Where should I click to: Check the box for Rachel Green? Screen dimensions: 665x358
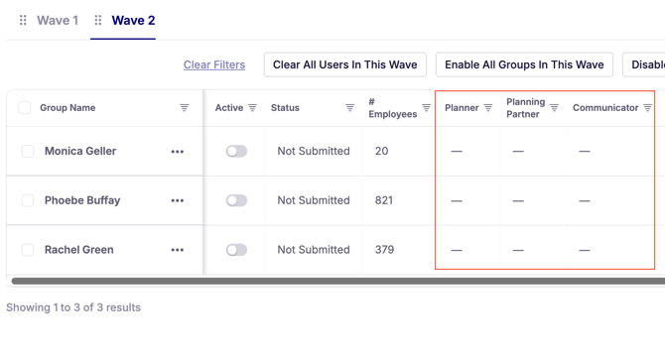[x=28, y=250]
